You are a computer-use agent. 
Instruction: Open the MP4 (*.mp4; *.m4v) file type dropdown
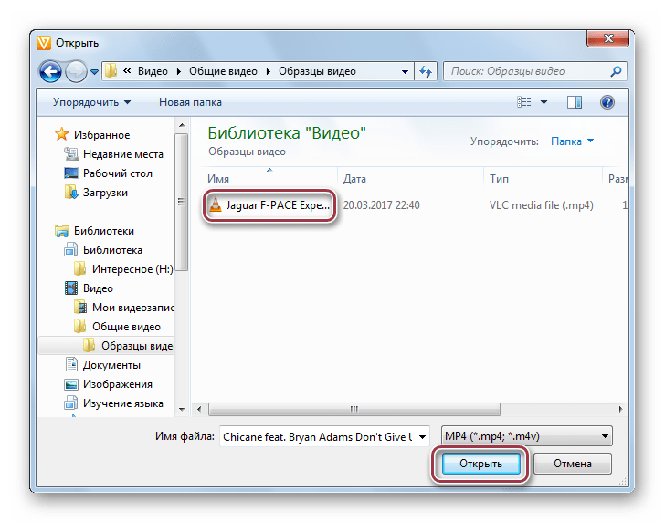coord(527,436)
